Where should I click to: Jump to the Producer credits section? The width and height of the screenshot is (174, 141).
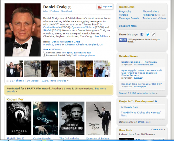tap(55, 11)
